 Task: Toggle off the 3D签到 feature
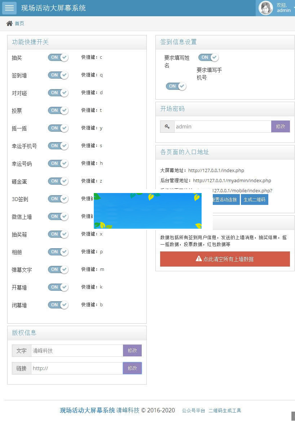pos(58,199)
